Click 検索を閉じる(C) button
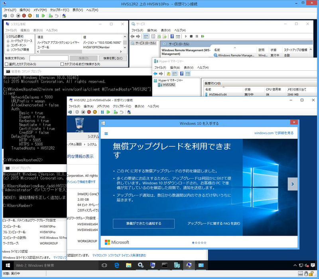 point(113,58)
